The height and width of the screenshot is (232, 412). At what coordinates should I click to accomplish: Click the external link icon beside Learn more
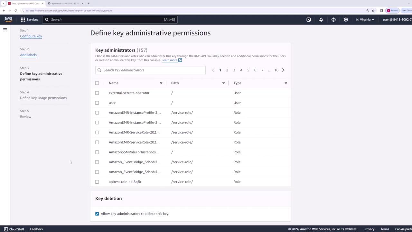pyautogui.click(x=180, y=60)
